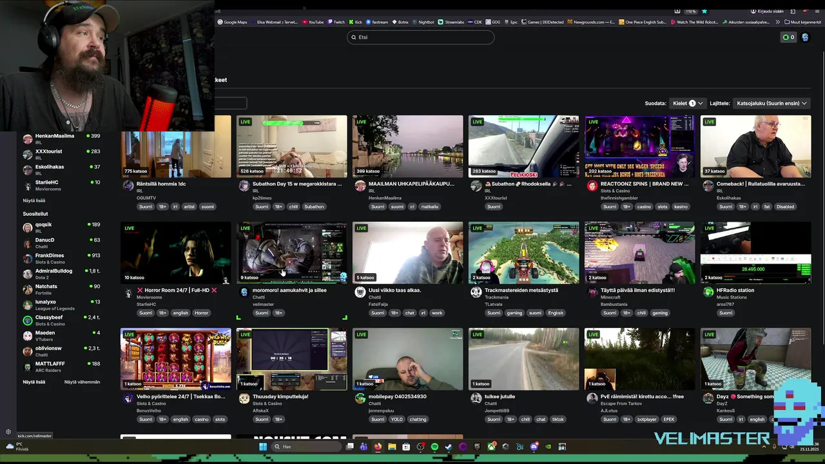
Task: Open the GOG bookmark
Action: coord(493,22)
